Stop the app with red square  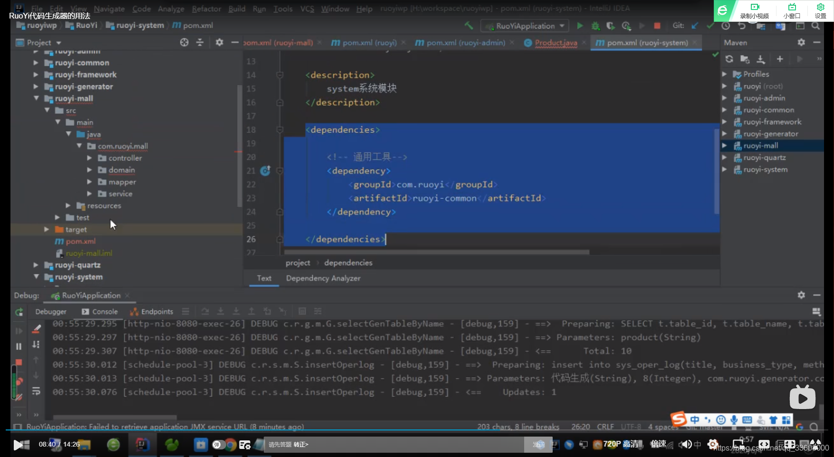pos(657,26)
